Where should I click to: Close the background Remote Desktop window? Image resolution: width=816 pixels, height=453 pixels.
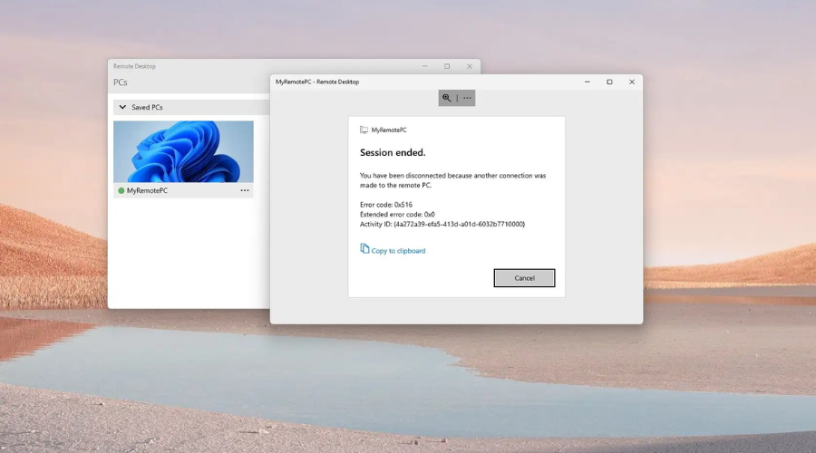pos(470,66)
